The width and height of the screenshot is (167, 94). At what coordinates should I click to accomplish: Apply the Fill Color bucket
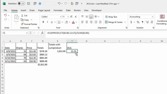click(67, 22)
